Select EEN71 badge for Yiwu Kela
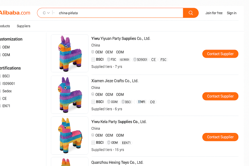249x166 pixels. (x=126, y=143)
